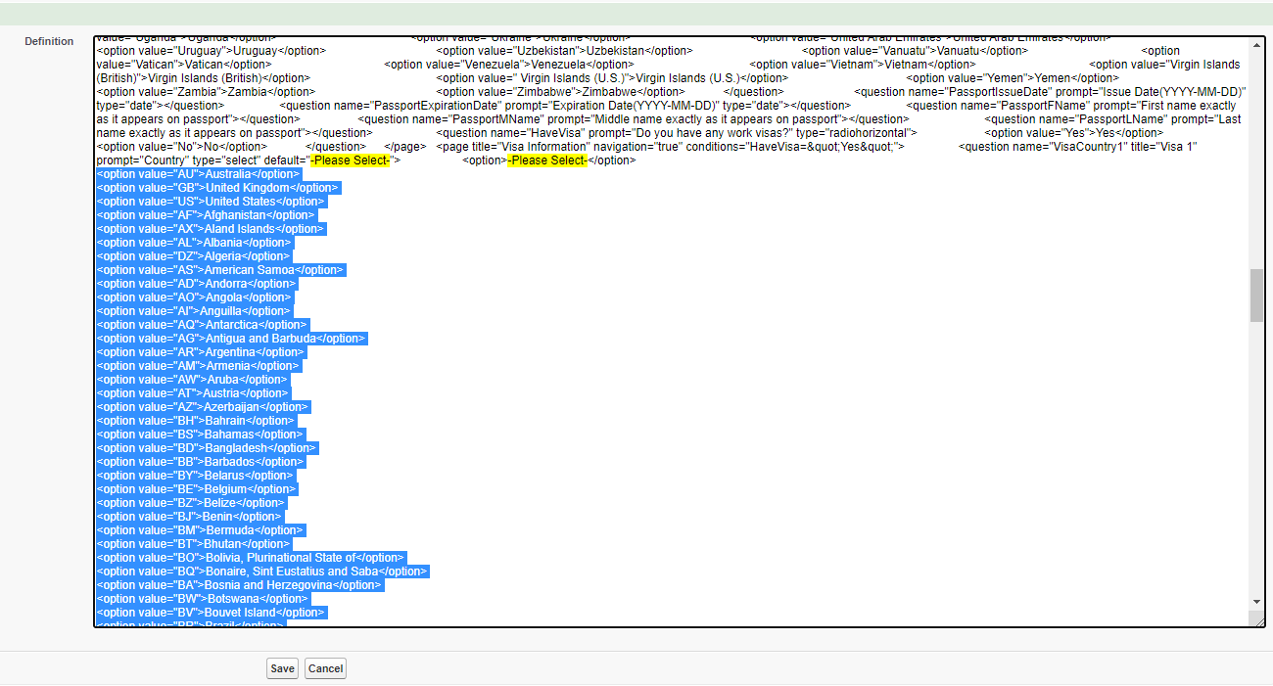Click the Australia option line
This screenshot has height=686, width=1273.
click(x=199, y=174)
